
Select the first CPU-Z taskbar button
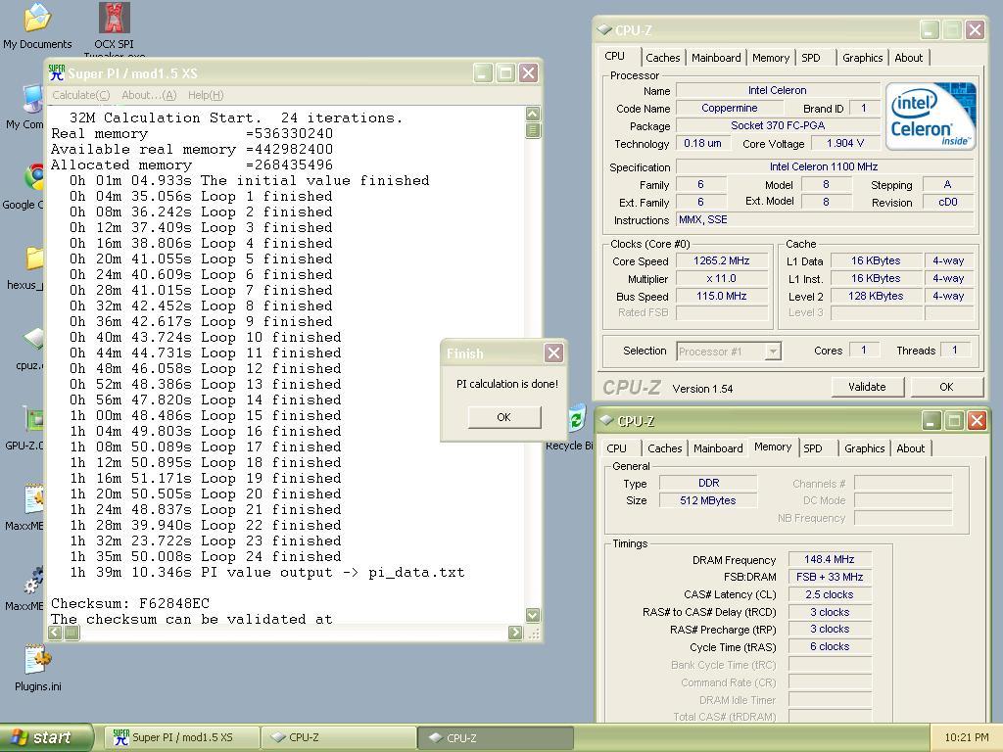pyautogui.click(x=339, y=737)
